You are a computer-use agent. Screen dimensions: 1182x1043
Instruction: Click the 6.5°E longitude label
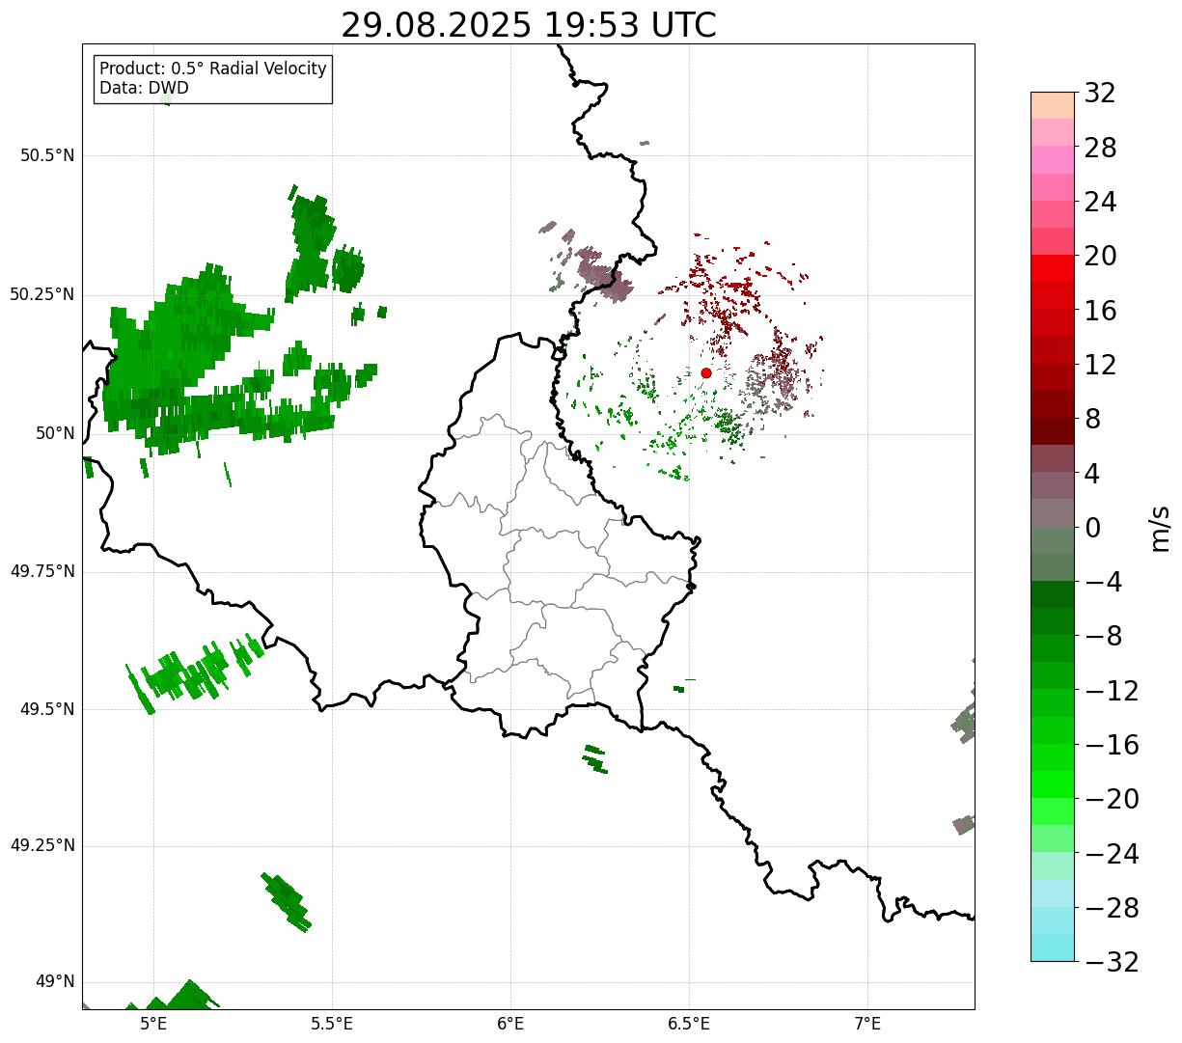[689, 1025]
